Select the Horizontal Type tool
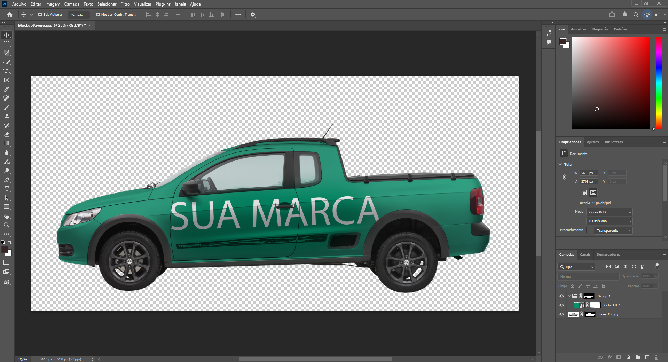 [x=7, y=189]
